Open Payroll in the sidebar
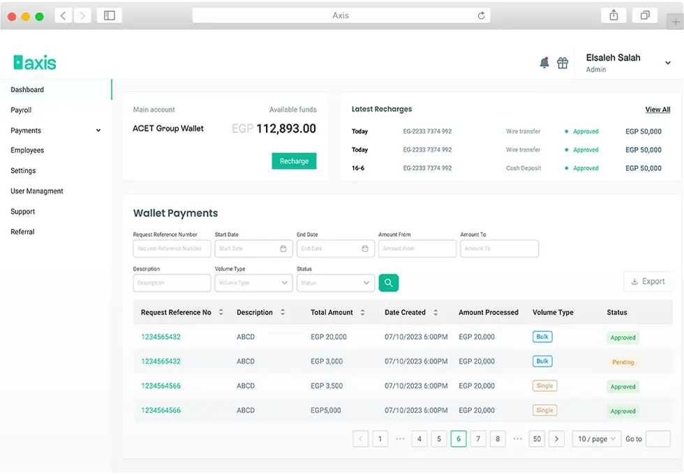 21,110
